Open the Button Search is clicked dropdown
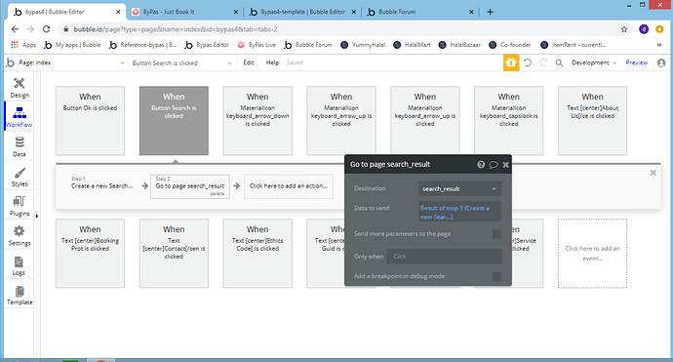The image size is (673, 362). tap(182, 63)
